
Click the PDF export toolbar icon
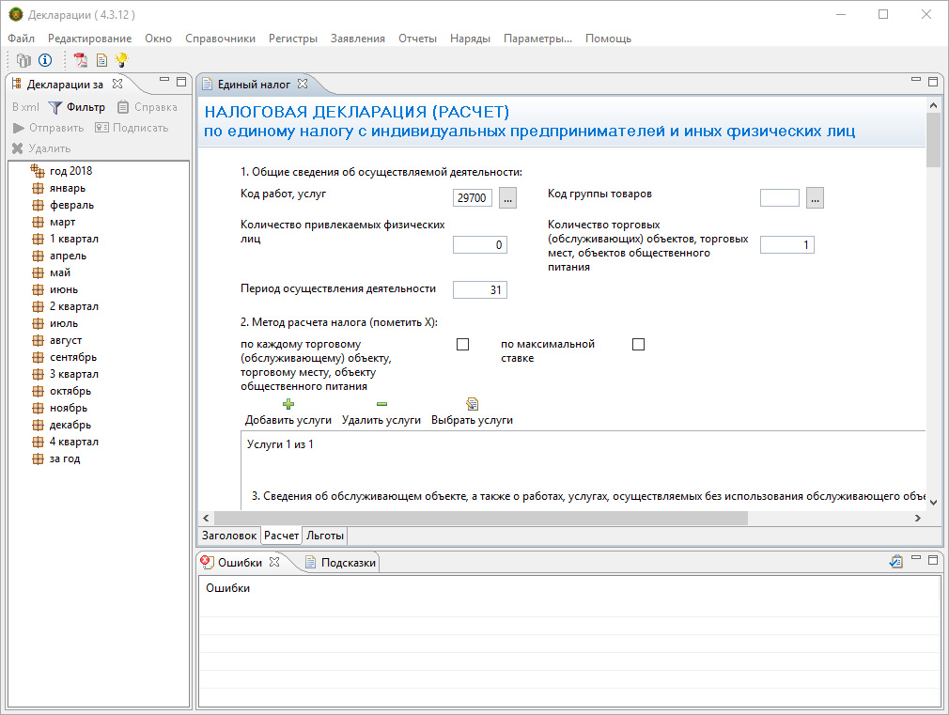[81, 61]
